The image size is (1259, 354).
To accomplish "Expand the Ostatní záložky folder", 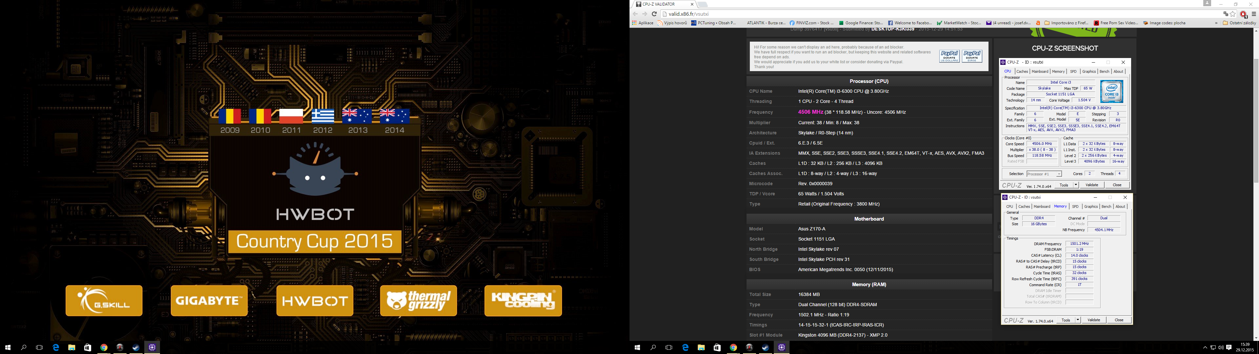I will (1239, 23).
